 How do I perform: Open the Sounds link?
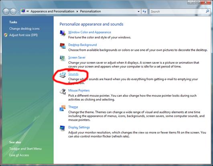point(73,74)
